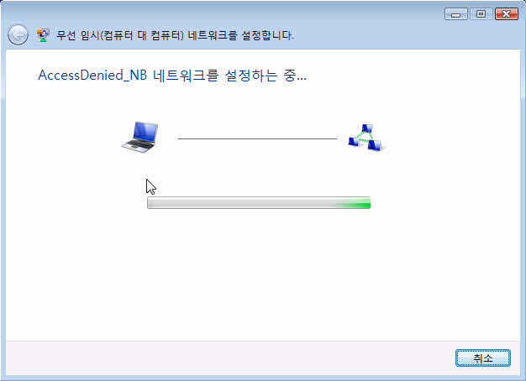526x381 pixels.
Task: Click the bottom-left computer in network icon
Action: click(x=354, y=141)
